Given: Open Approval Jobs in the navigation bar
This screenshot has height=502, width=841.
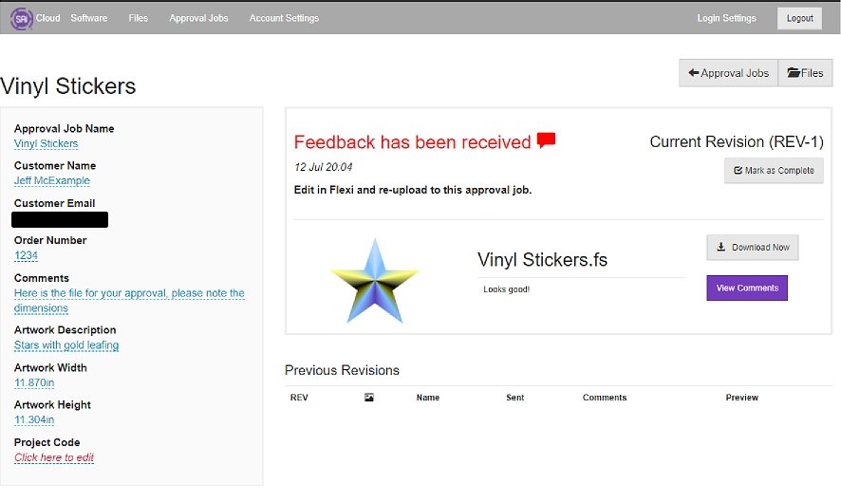Looking at the screenshot, I should [198, 18].
